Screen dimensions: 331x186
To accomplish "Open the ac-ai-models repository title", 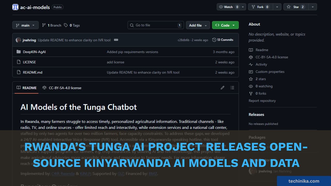I will 35,7.
